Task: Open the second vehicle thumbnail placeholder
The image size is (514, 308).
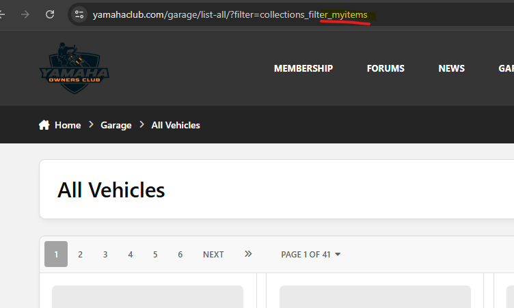Action: (375, 296)
